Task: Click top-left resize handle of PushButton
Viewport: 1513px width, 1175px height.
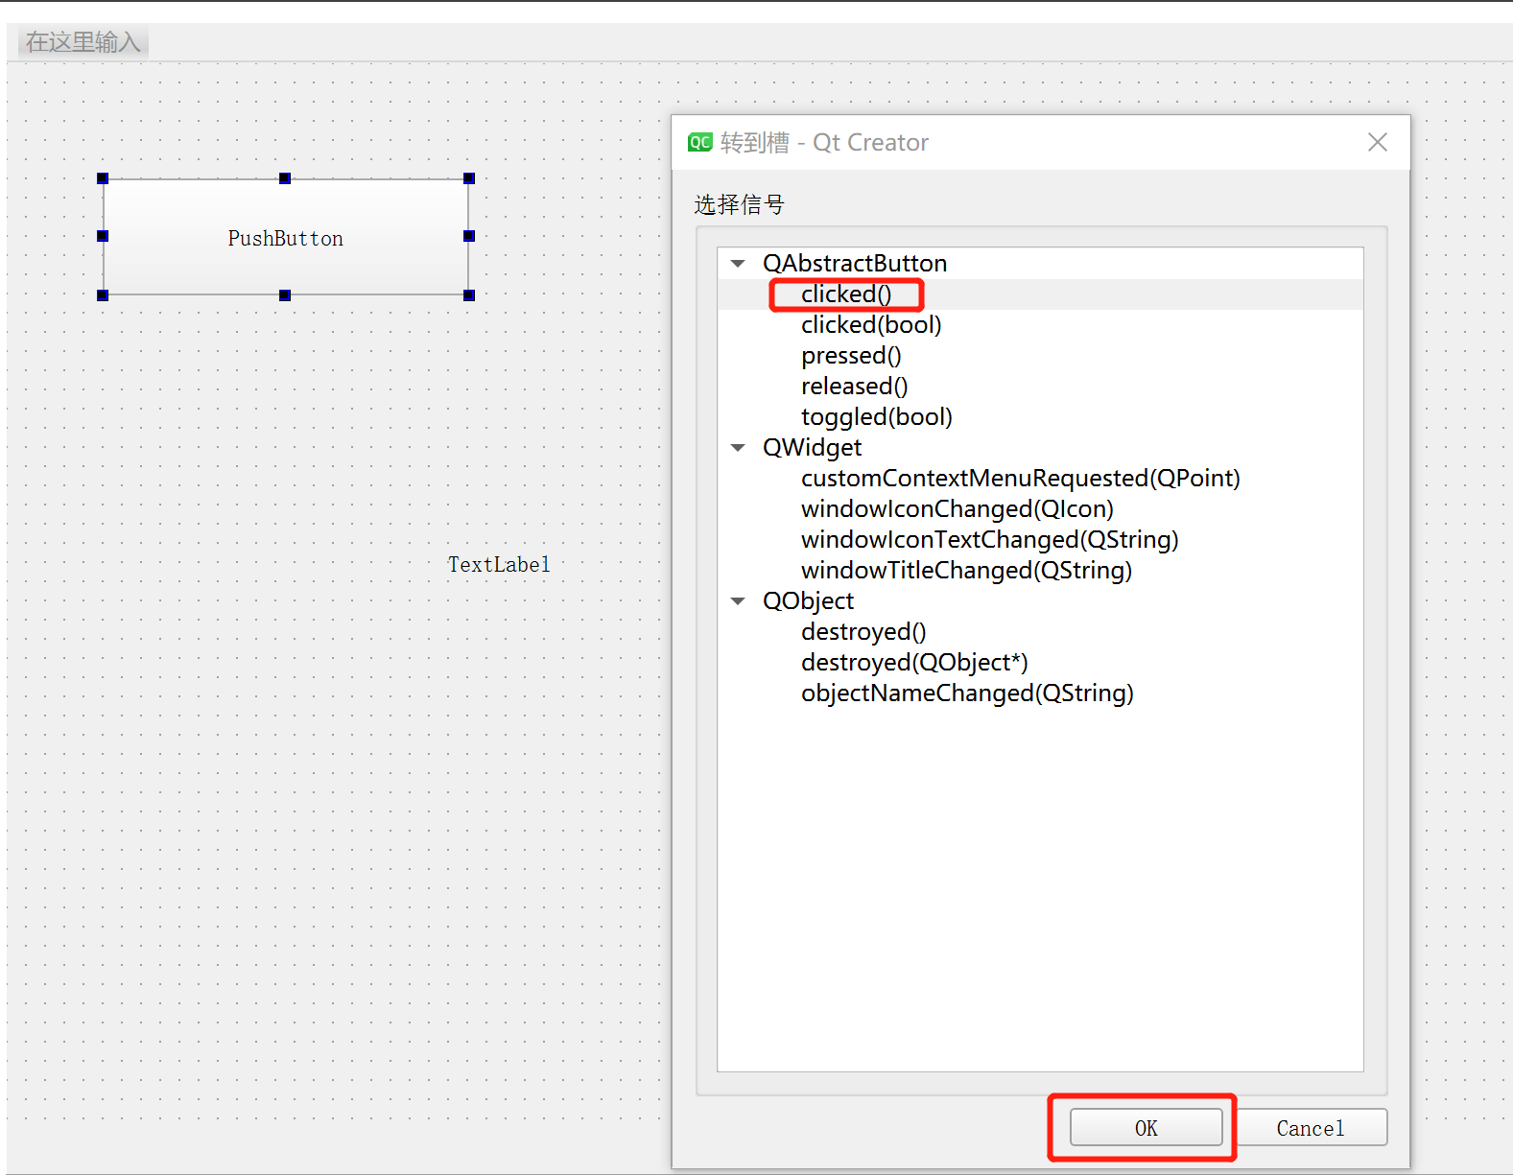Action: pyautogui.click(x=103, y=178)
